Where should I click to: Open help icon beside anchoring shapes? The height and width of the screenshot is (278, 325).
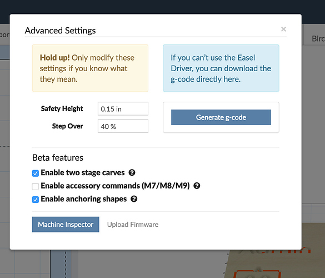tap(134, 199)
